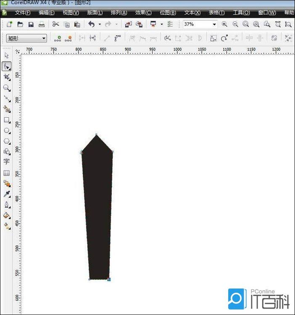Select the Text tool 字
The height and width of the screenshot is (315, 295).
coord(6,161)
